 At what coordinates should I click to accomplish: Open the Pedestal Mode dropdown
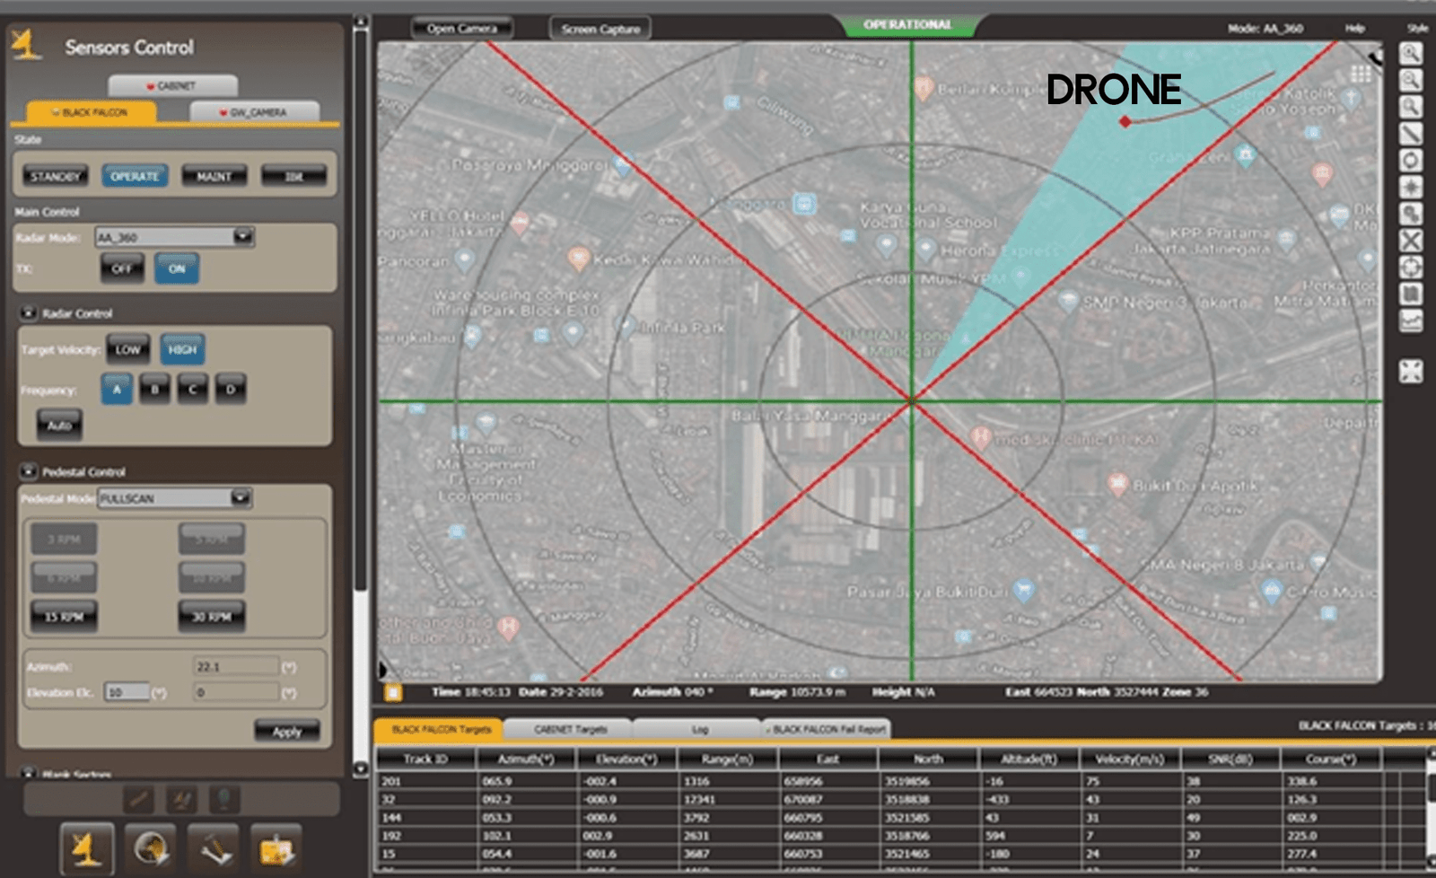(x=241, y=498)
